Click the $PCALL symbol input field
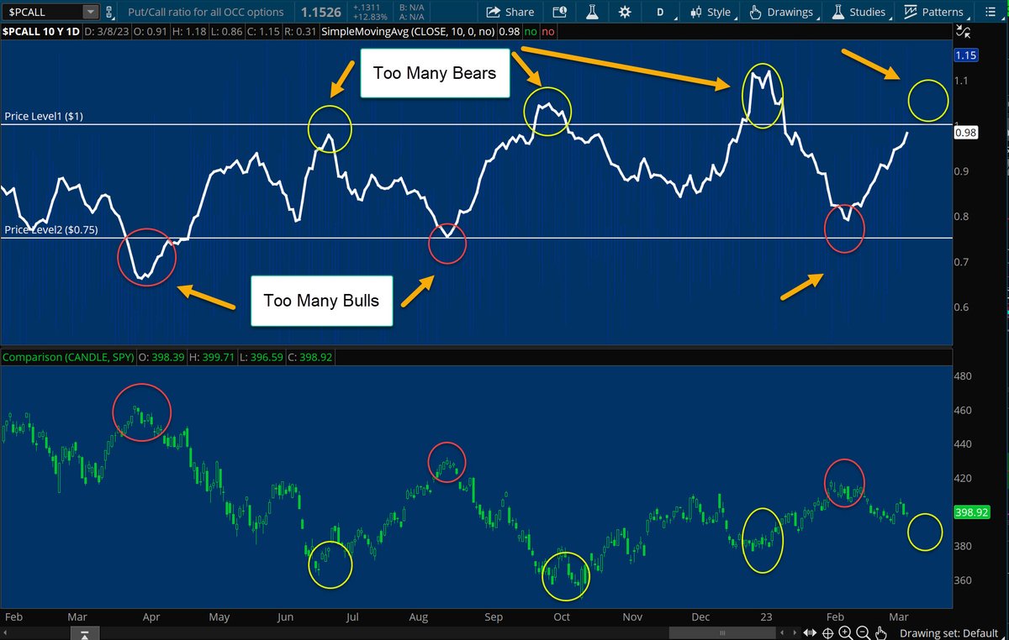This screenshot has width=1009, height=640. point(44,12)
